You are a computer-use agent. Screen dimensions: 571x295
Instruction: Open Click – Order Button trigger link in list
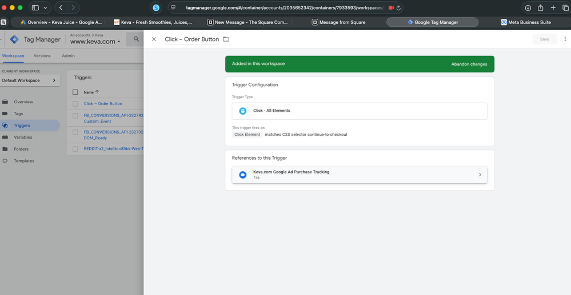(103, 104)
